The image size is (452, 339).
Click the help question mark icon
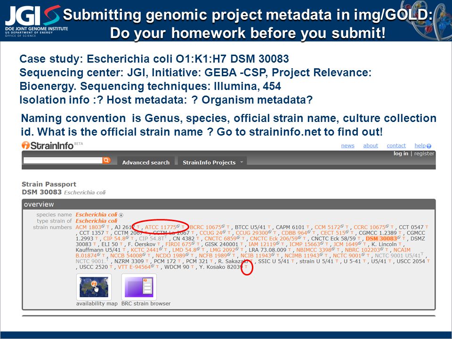(429, 146)
